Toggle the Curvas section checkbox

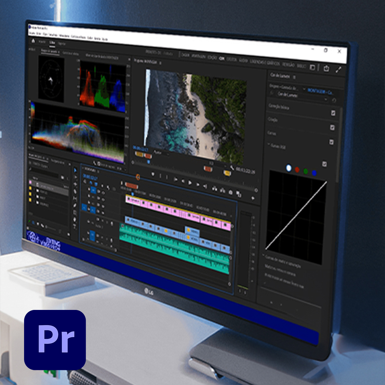[x=331, y=142]
